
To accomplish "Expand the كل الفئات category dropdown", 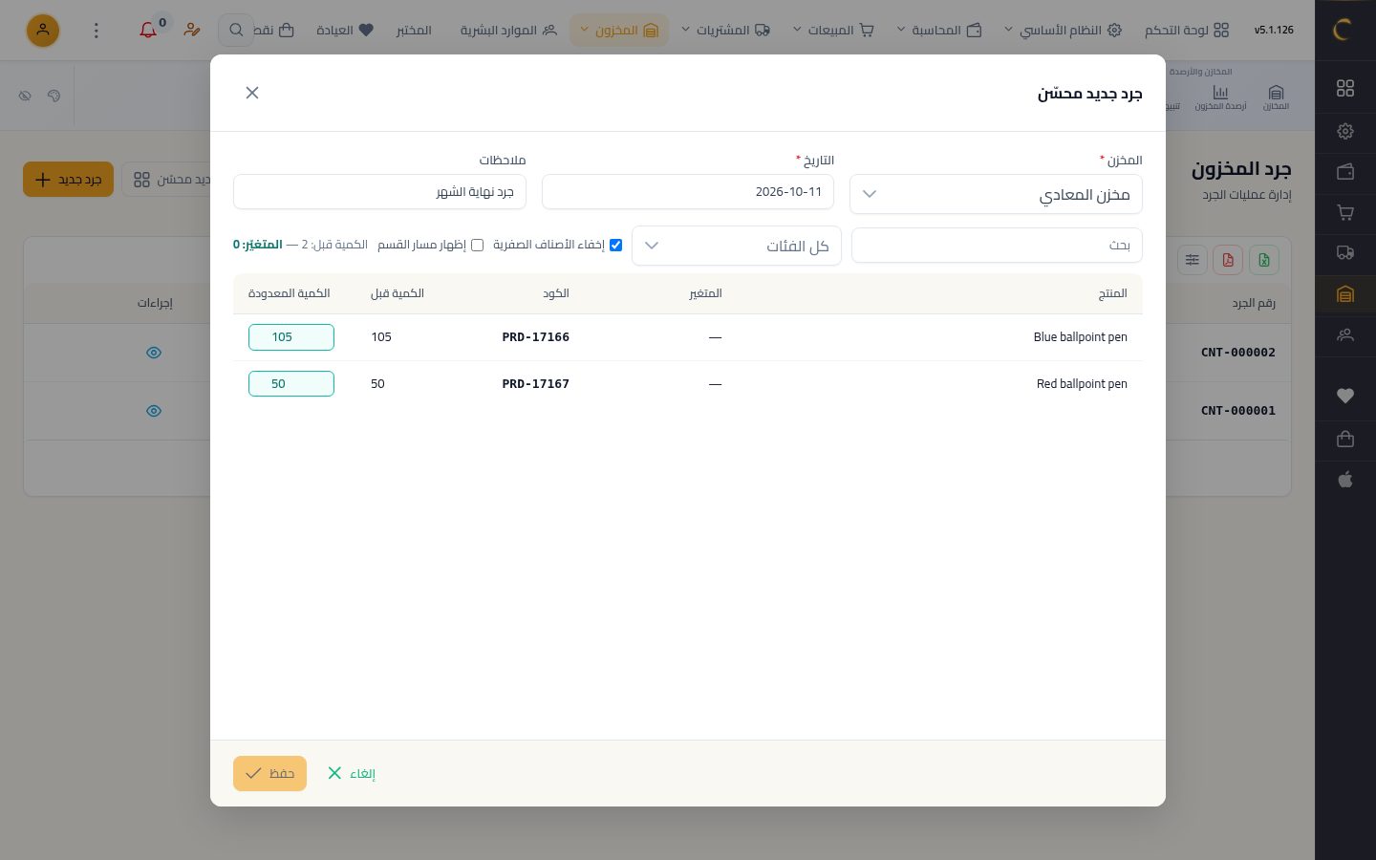I will point(737,246).
